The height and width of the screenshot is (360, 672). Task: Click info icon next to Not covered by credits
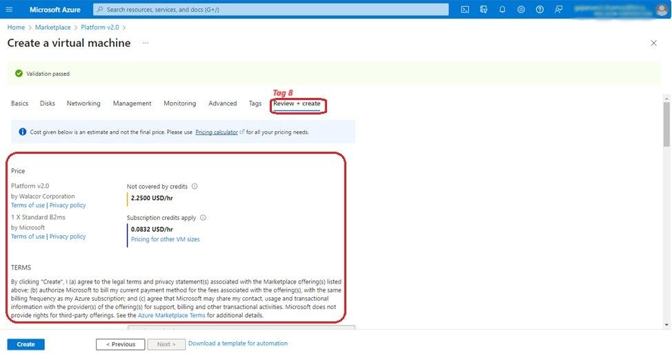click(195, 186)
